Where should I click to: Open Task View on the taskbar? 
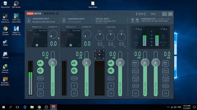(18, 107)
